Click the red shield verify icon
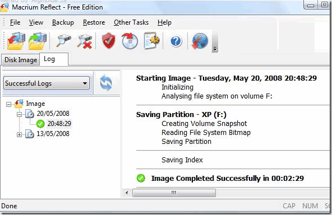 coord(109,40)
